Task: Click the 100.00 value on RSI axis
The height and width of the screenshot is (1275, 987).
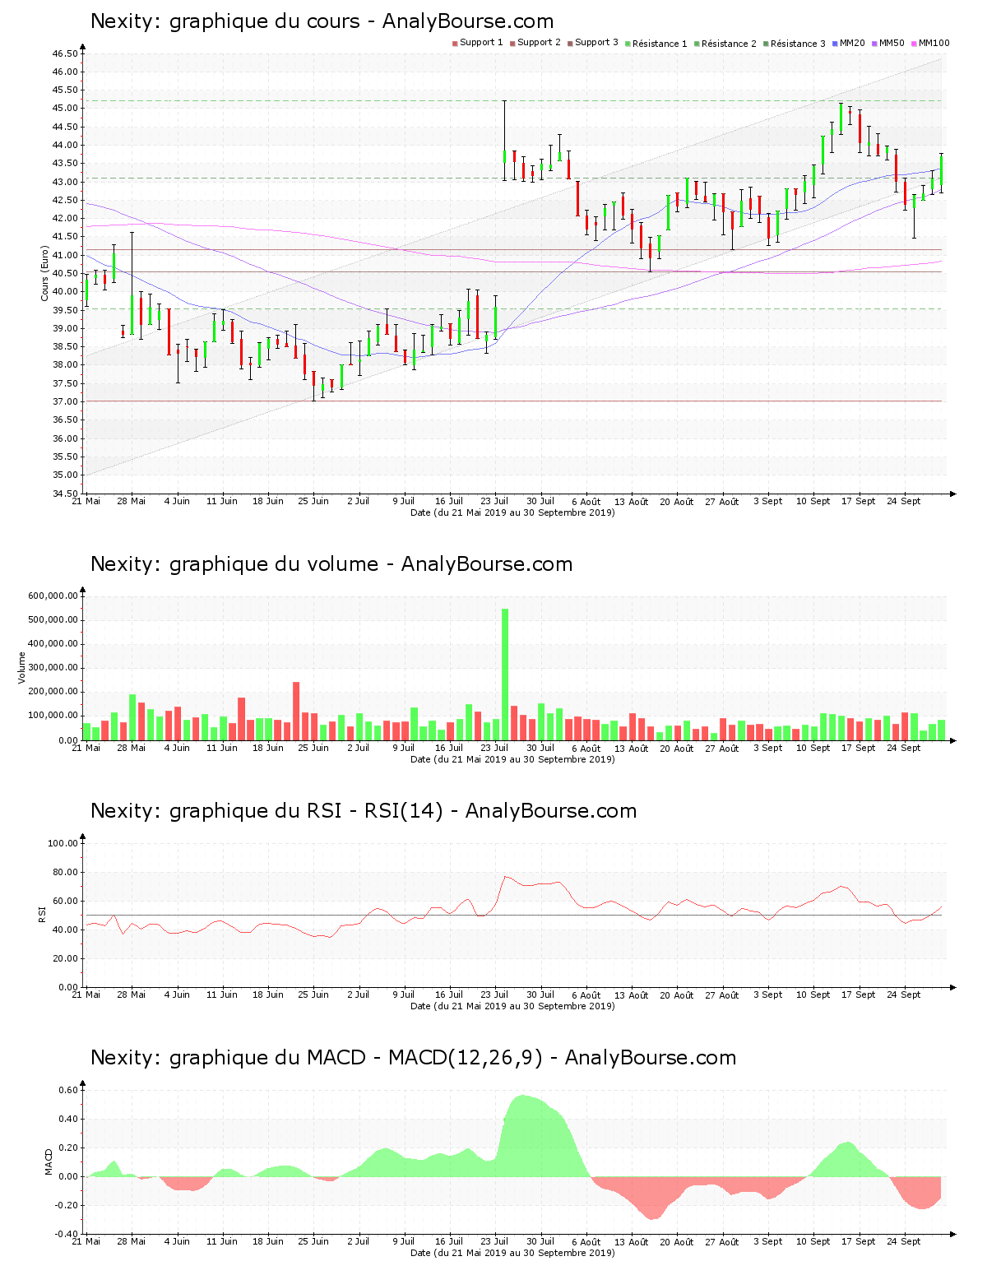Action: click(63, 843)
